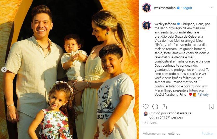This screenshot has height=139, width=217.
Task: Click the wesleysafadao avatar in the post header
Action: tap(147, 8)
